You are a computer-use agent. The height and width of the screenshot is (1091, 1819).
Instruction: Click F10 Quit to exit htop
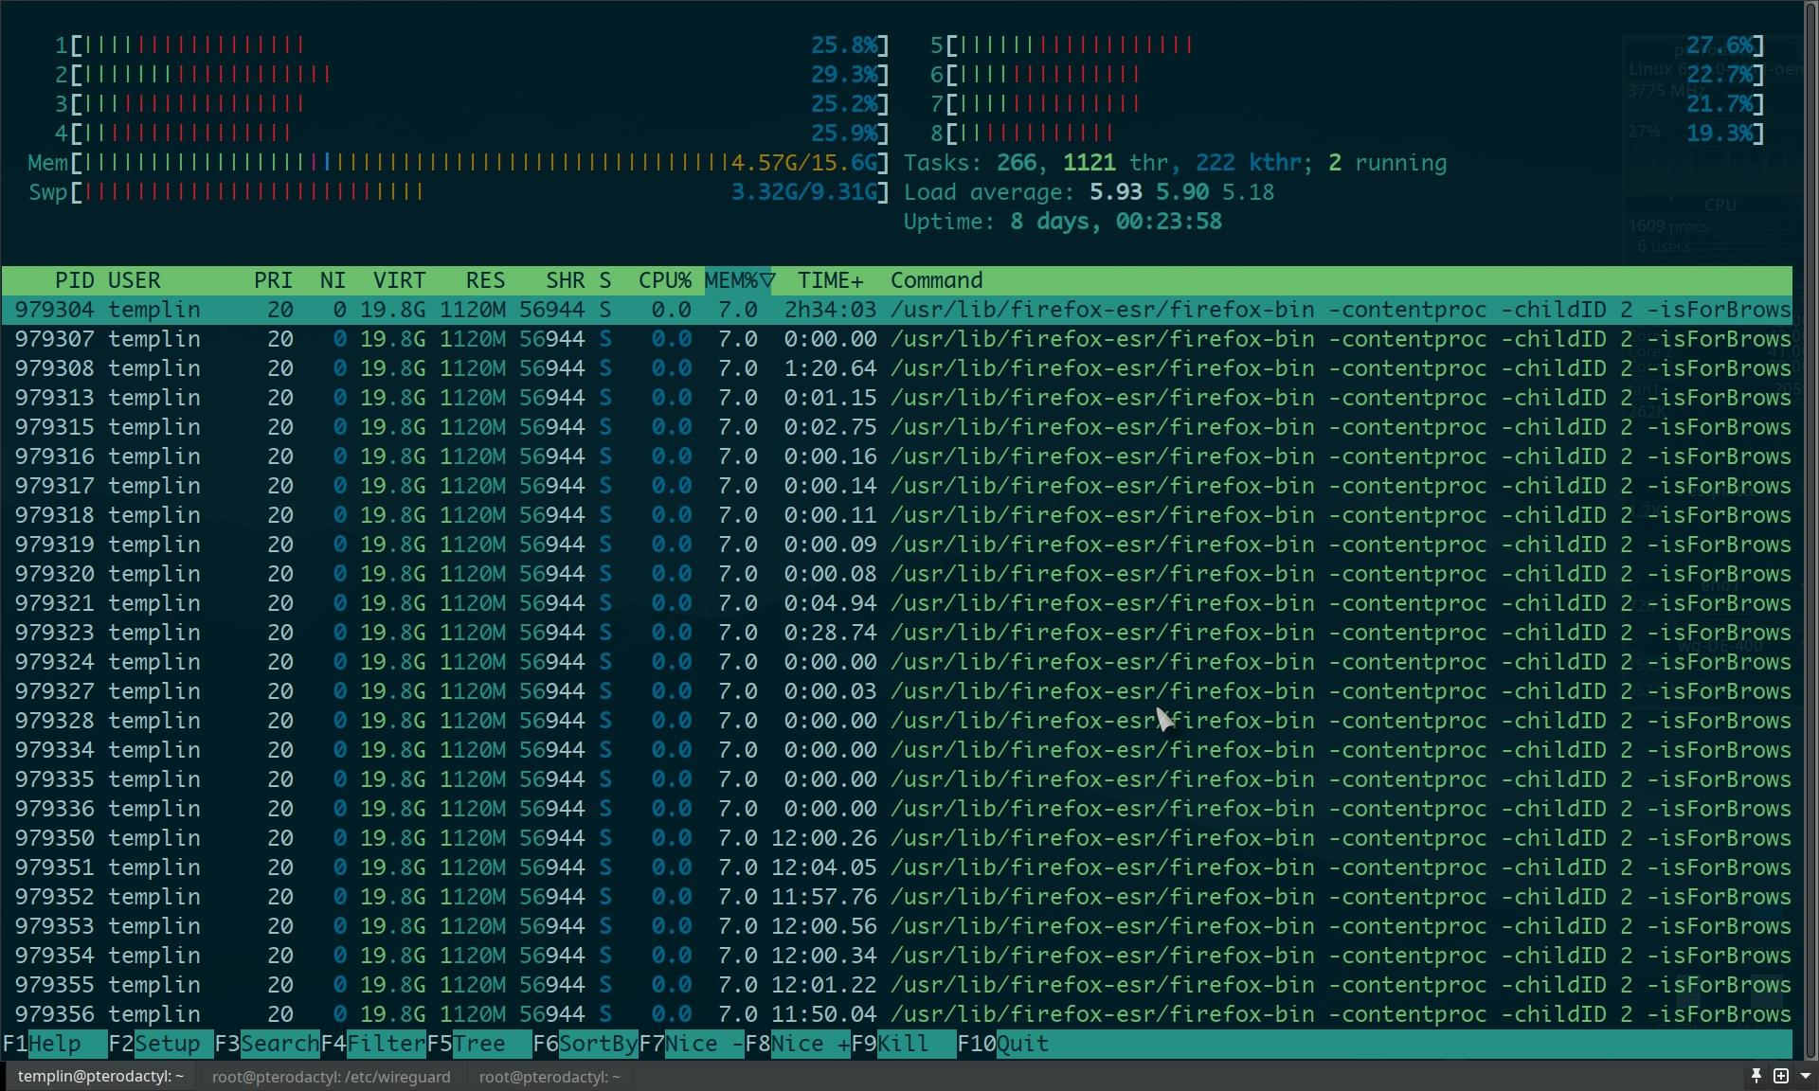(1021, 1044)
